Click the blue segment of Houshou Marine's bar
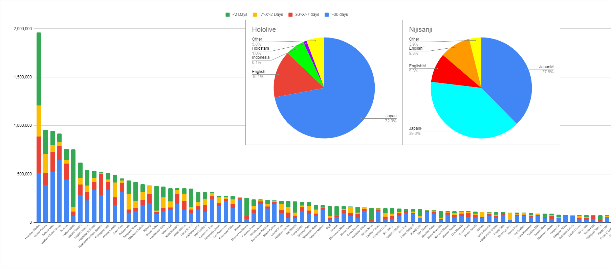The image size is (611, 268). [39, 198]
